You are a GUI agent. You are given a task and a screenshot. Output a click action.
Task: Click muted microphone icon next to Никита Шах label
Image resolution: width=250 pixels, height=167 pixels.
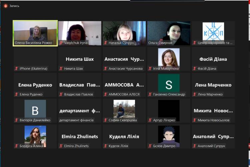click(61, 68)
